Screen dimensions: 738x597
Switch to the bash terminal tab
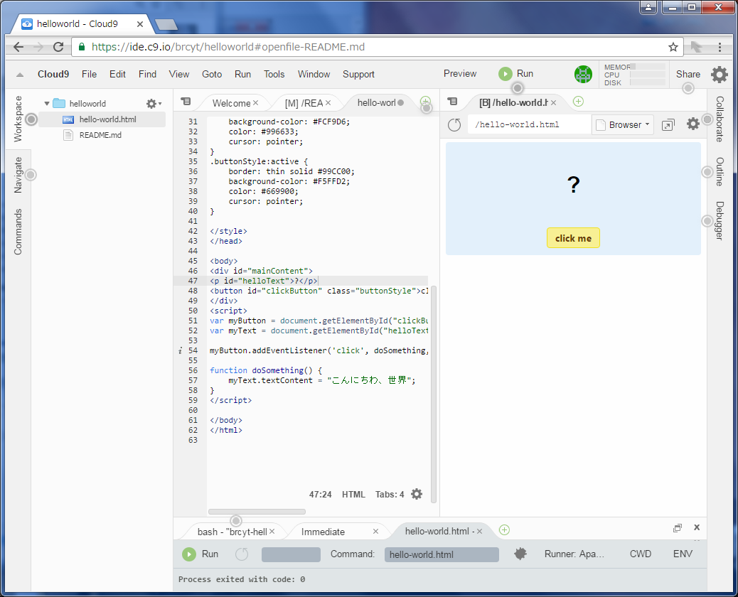(x=232, y=532)
